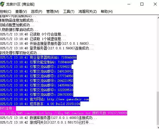Select line with QQ群 140598634
The width and height of the screenshot is (159, 129).
point(36,85)
